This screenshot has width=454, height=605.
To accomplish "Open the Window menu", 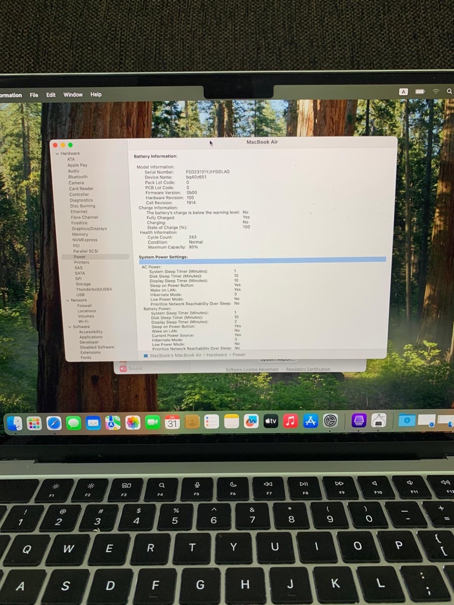I will pyautogui.click(x=73, y=95).
